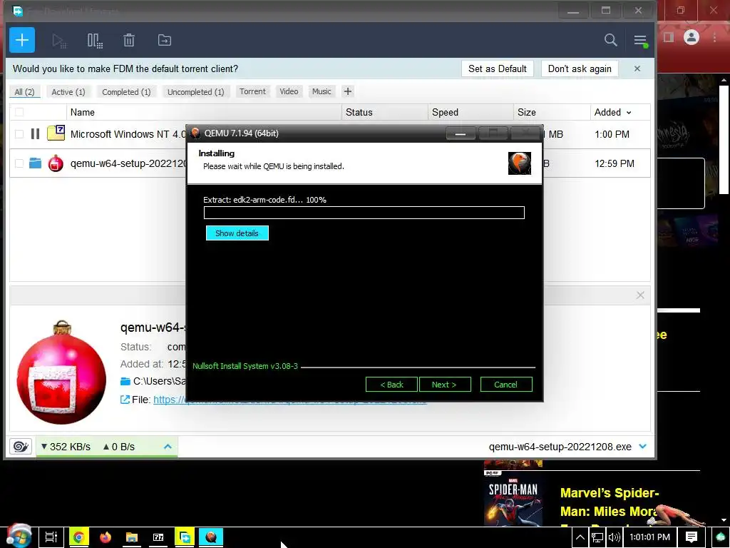730x548 pixels.
Task: Open Google Chrome from the taskbar
Action: pos(78,537)
